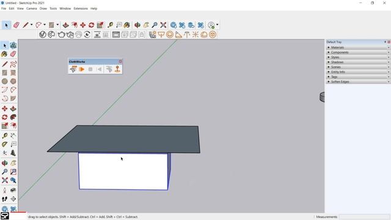Activate the Orbit tool in top toolbar
This screenshot has width=391, height=220.
pyautogui.click(x=137, y=25)
